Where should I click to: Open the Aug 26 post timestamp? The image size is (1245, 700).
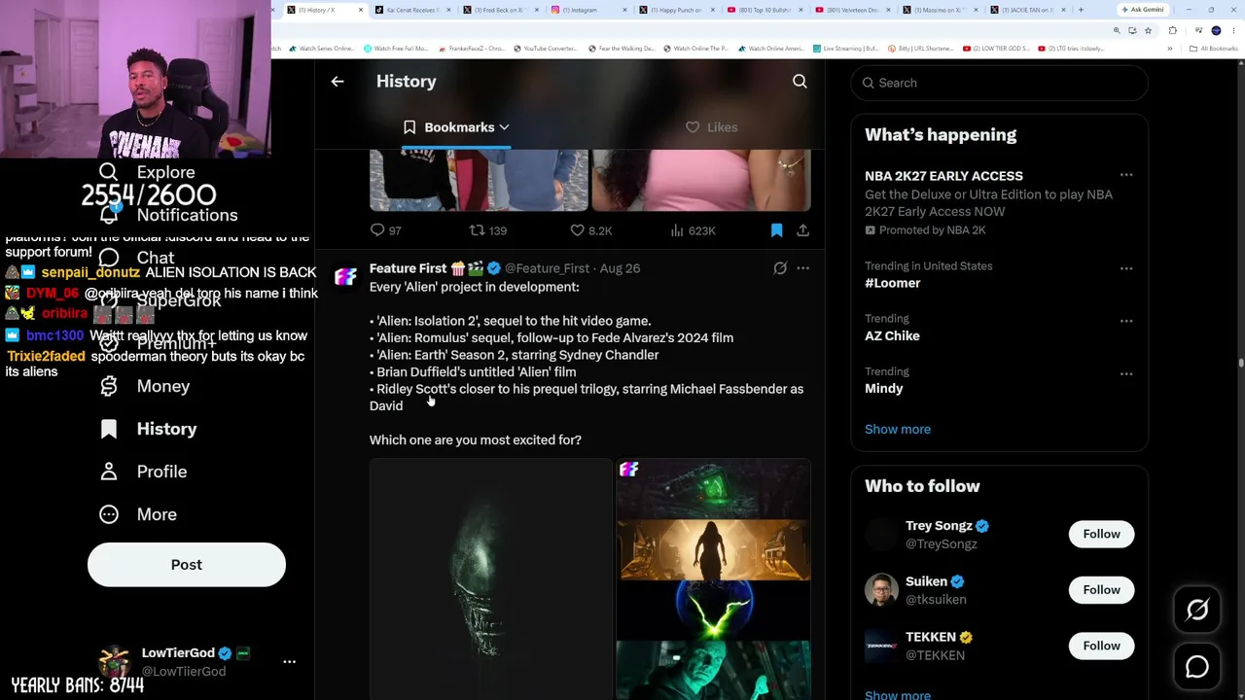coord(620,268)
